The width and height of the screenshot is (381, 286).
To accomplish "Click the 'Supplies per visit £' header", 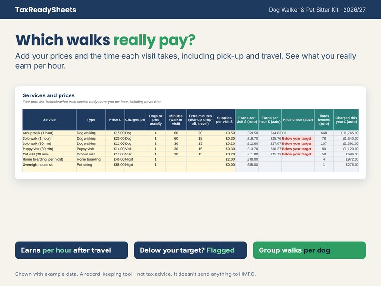I will click(224, 120).
